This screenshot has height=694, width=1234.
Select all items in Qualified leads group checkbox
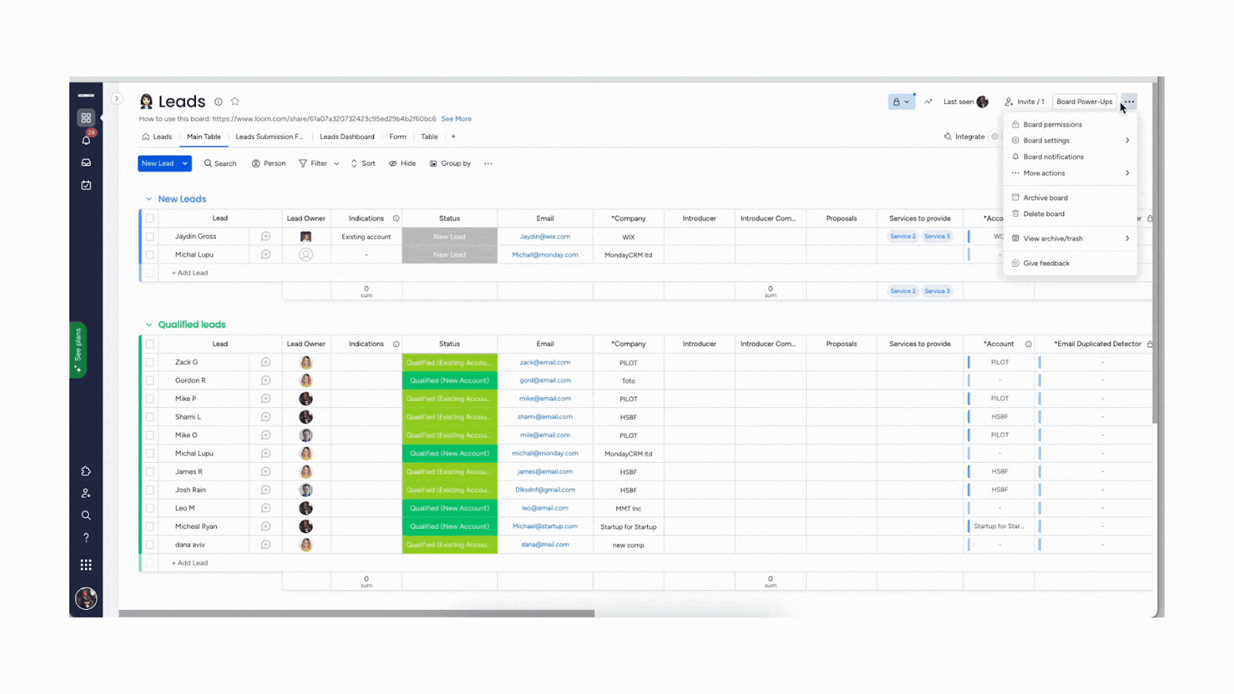150,344
